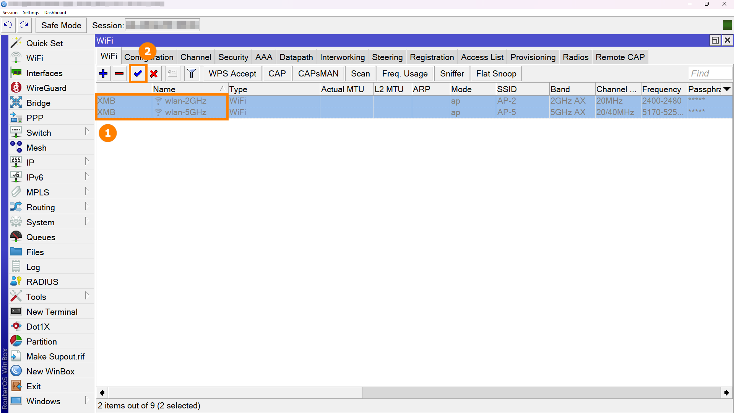The image size is (734, 413).
Task: Switch to the Radios tab
Action: click(575, 57)
